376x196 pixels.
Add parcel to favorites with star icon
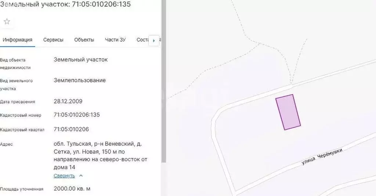(x=7, y=22)
